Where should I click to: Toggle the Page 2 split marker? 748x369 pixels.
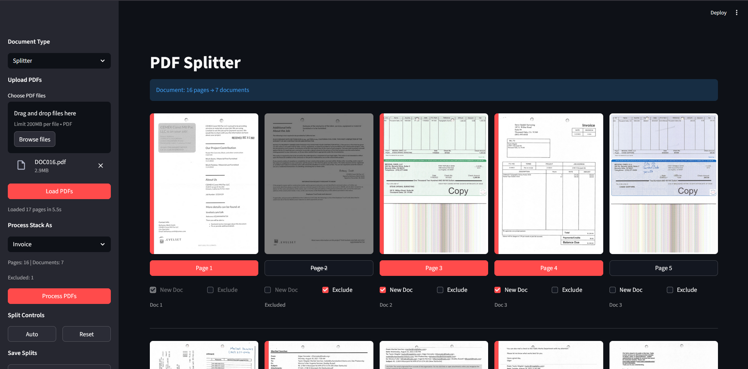coord(319,268)
